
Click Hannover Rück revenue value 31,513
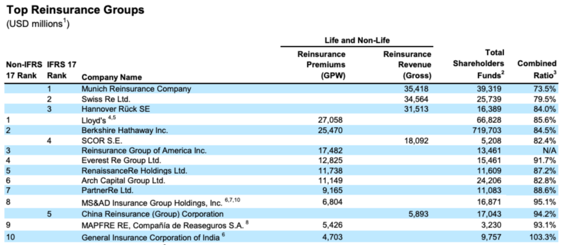pyautogui.click(x=417, y=110)
